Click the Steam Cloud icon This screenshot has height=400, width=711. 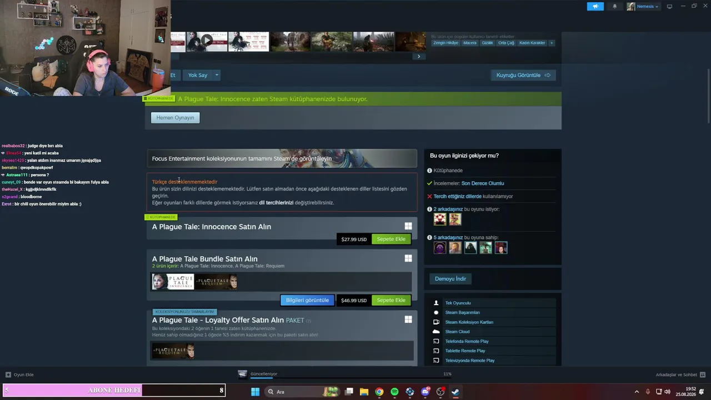click(436, 332)
